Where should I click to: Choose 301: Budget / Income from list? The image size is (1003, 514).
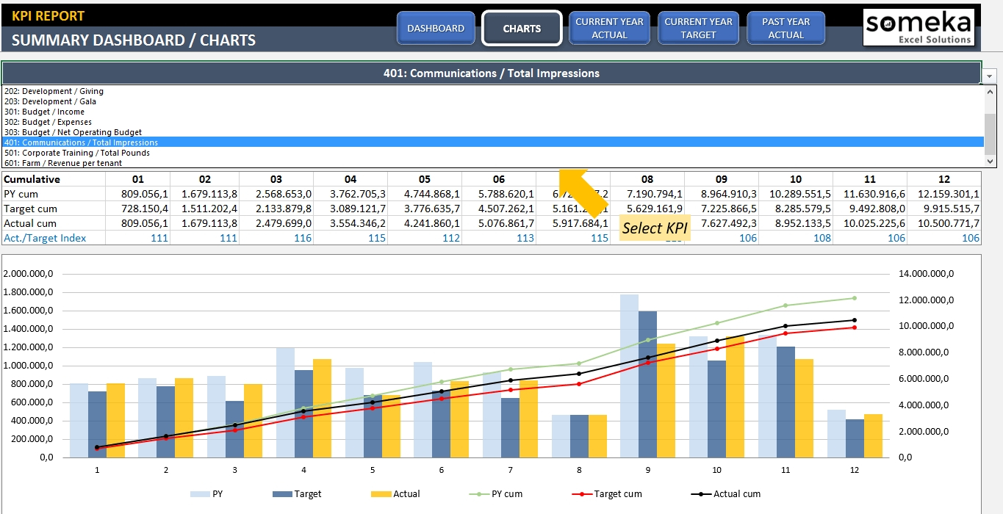(x=44, y=112)
